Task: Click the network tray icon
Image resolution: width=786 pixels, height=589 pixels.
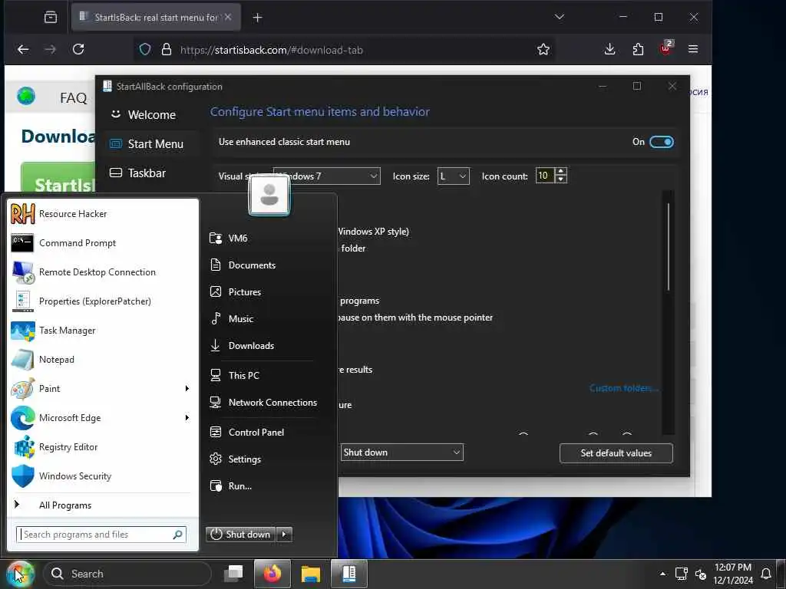Action: coord(682,574)
